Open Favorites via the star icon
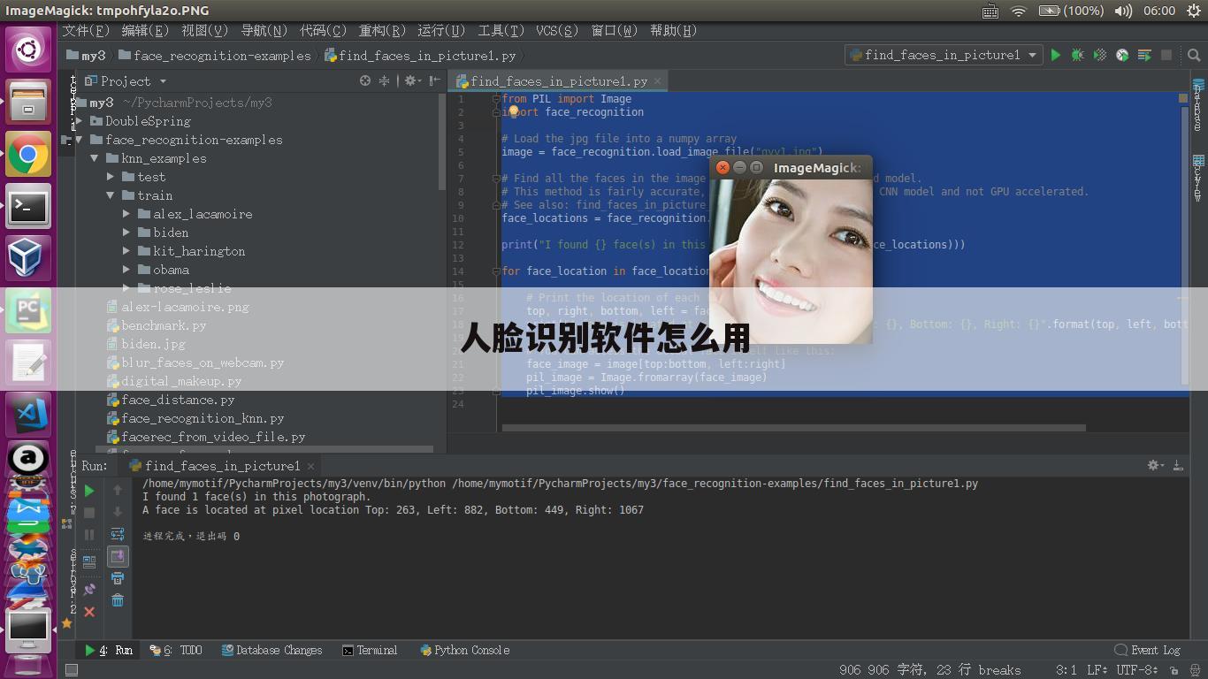Screen dimensions: 1208x679 pos(66,623)
